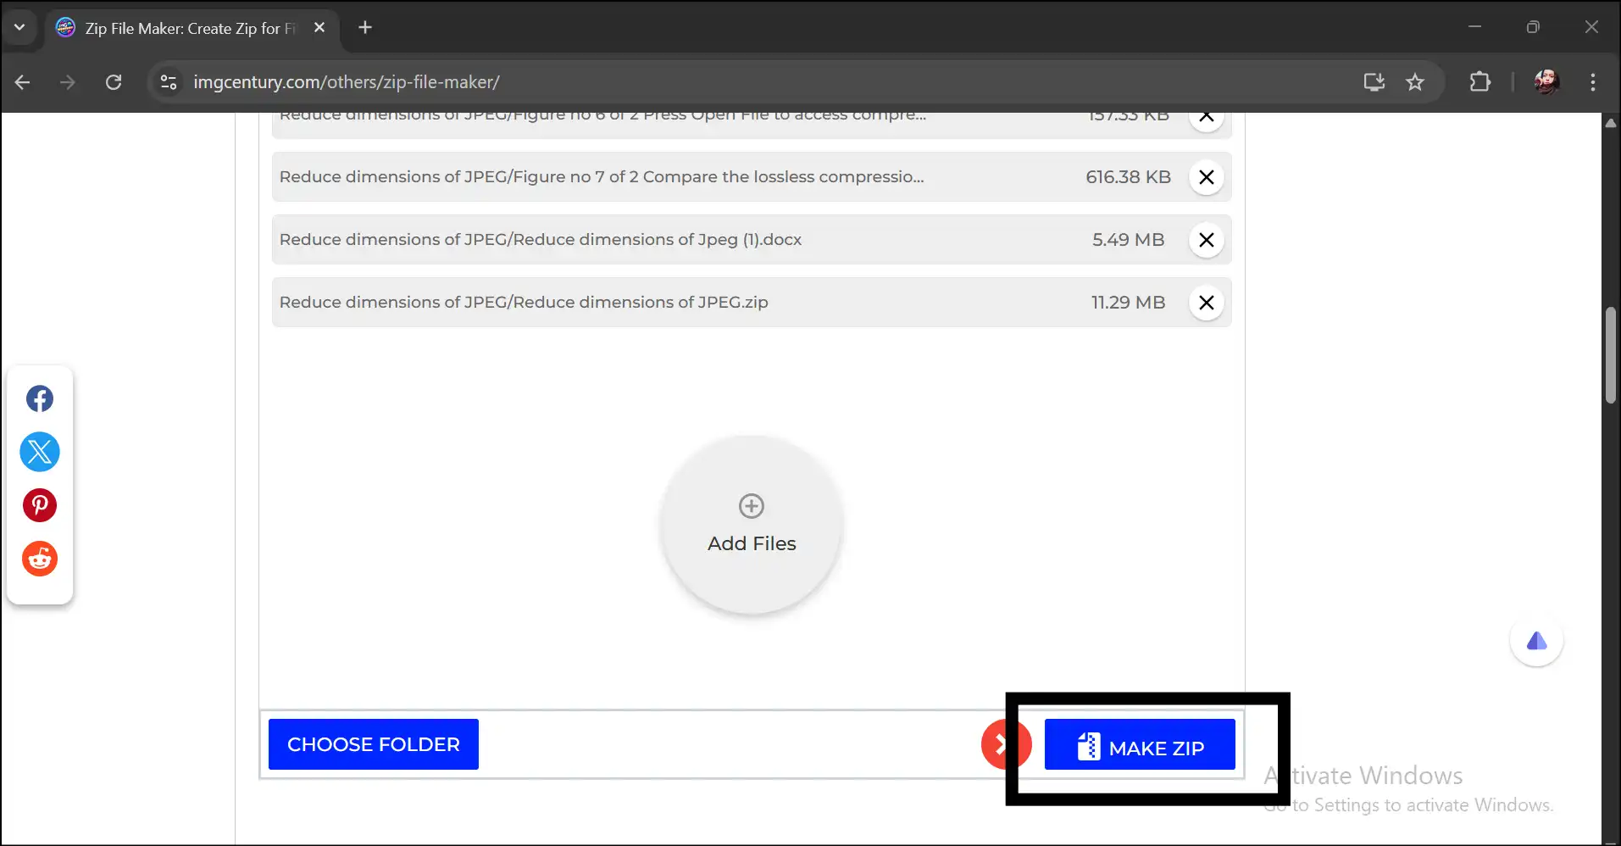The image size is (1621, 846).
Task: Open the Chrome three-dot menu
Action: click(1593, 82)
